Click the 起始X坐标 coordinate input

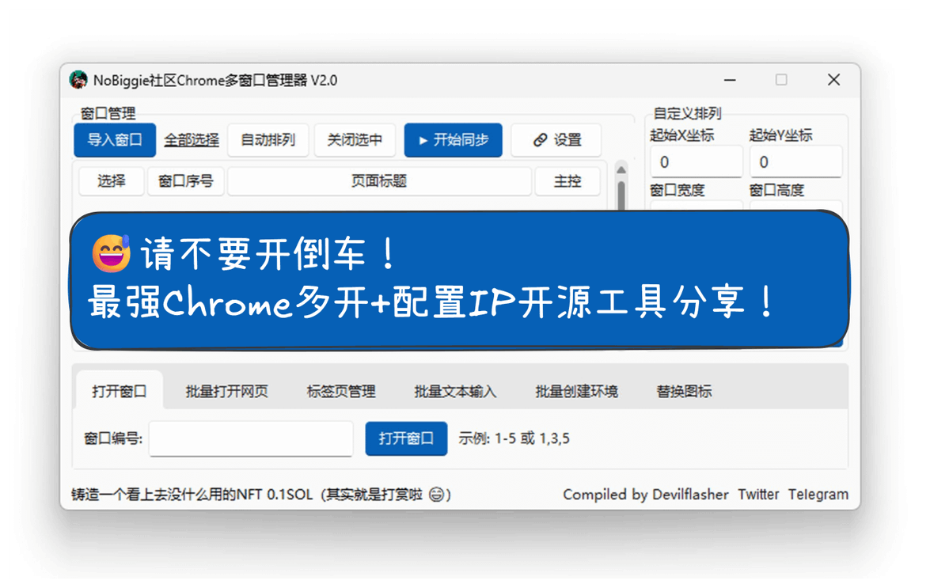click(x=695, y=161)
